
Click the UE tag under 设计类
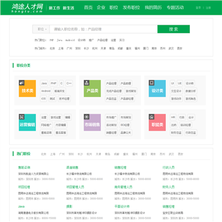pos(179,83)
